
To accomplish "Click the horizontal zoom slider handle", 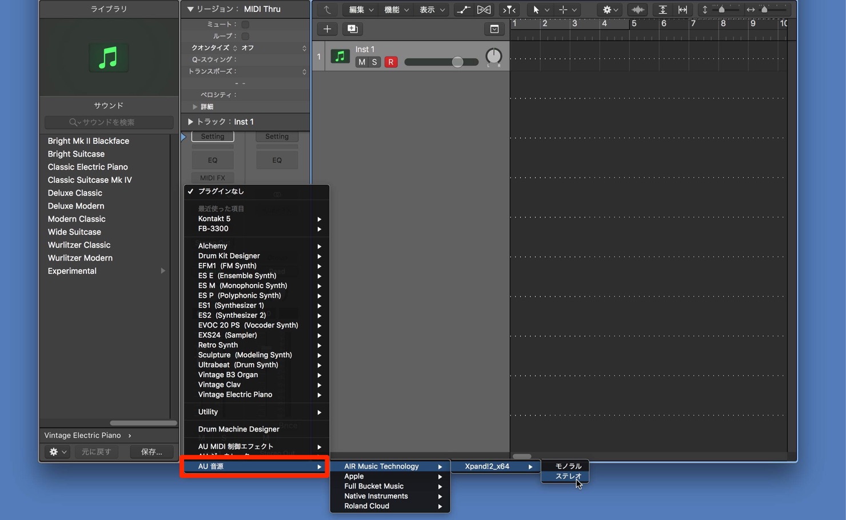I will (764, 10).
